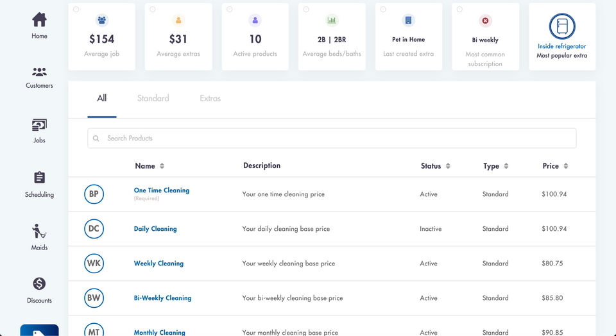The image size is (616, 336).
Task: Click 'Your one time cleaning price' description
Action: pos(283,194)
